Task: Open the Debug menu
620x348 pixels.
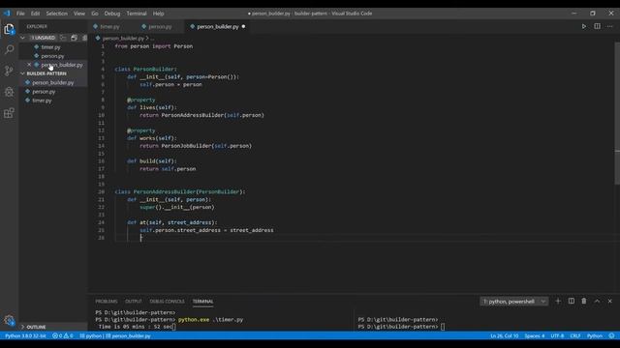Action: coord(112,13)
